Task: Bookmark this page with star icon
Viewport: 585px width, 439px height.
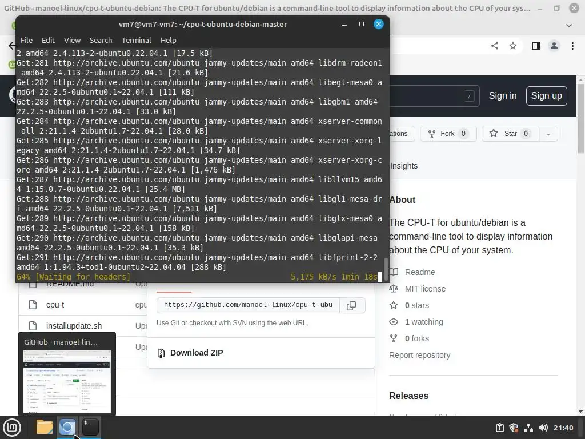Action: [513, 46]
